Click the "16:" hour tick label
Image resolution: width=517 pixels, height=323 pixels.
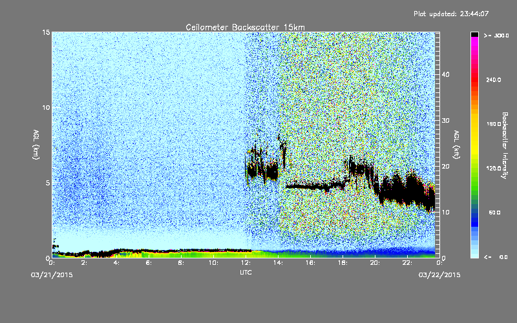[310, 263]
